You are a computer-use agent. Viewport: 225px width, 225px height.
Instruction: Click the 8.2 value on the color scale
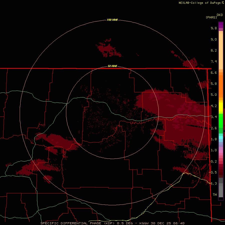point(214,50)
